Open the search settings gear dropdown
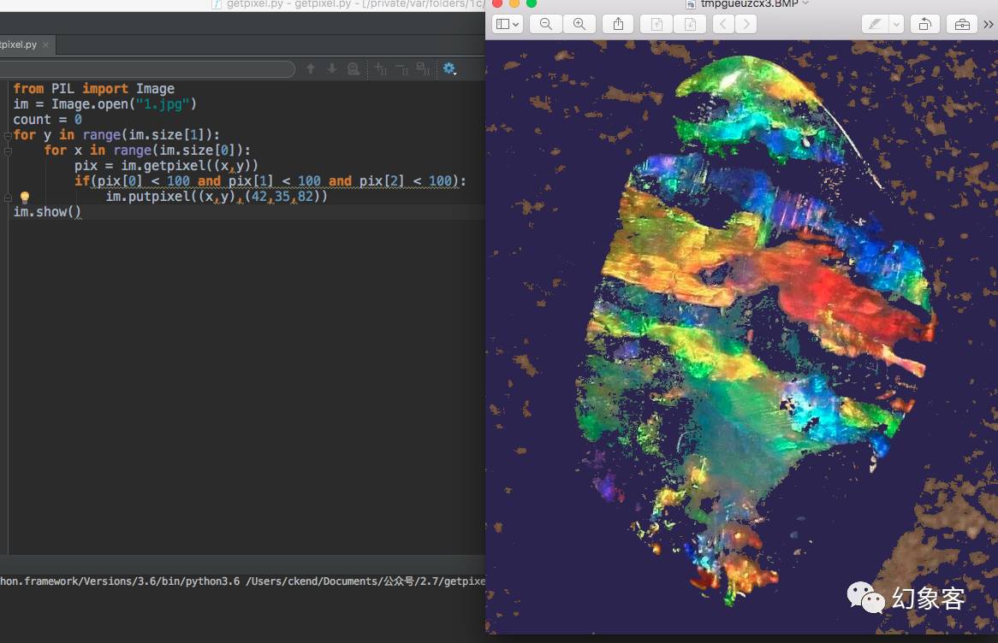Image resolution: width=998 pixels, height=643 pixels. (x=449, y=69)
